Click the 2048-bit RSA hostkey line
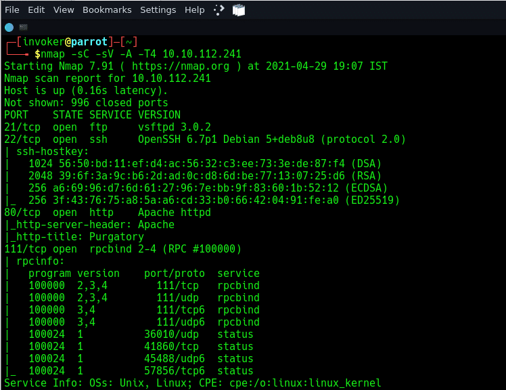Screen dimensions: 506x390 (x=205, y=176)
